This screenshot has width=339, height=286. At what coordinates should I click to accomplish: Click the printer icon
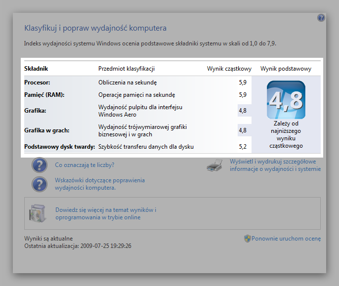pyautogui.click(x=214, y=165)
